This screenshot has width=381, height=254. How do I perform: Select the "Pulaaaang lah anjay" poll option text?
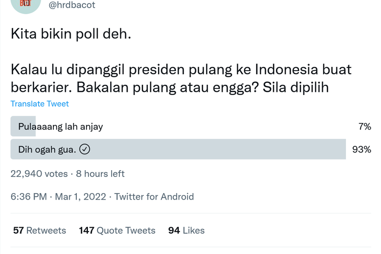coord(60,126)
